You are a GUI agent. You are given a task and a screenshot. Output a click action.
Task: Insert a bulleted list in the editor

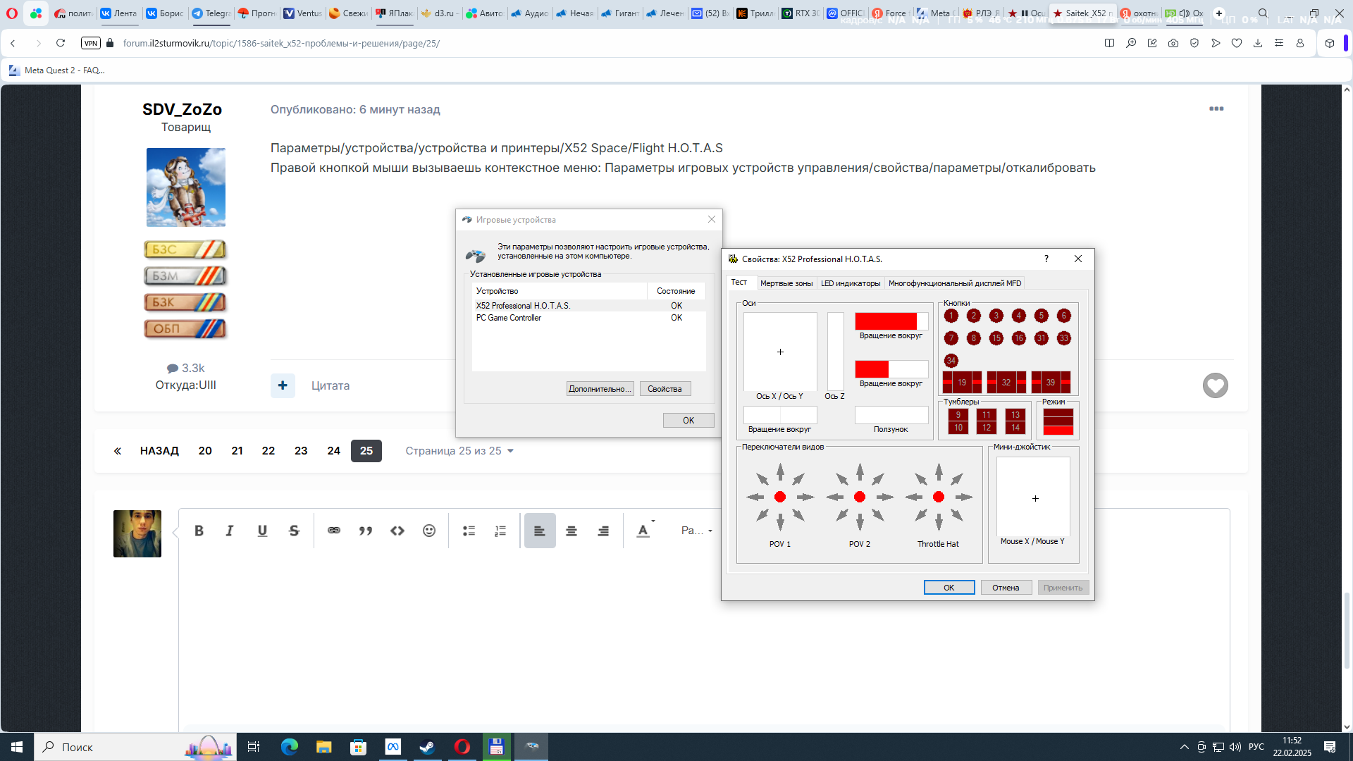[469, 531]
